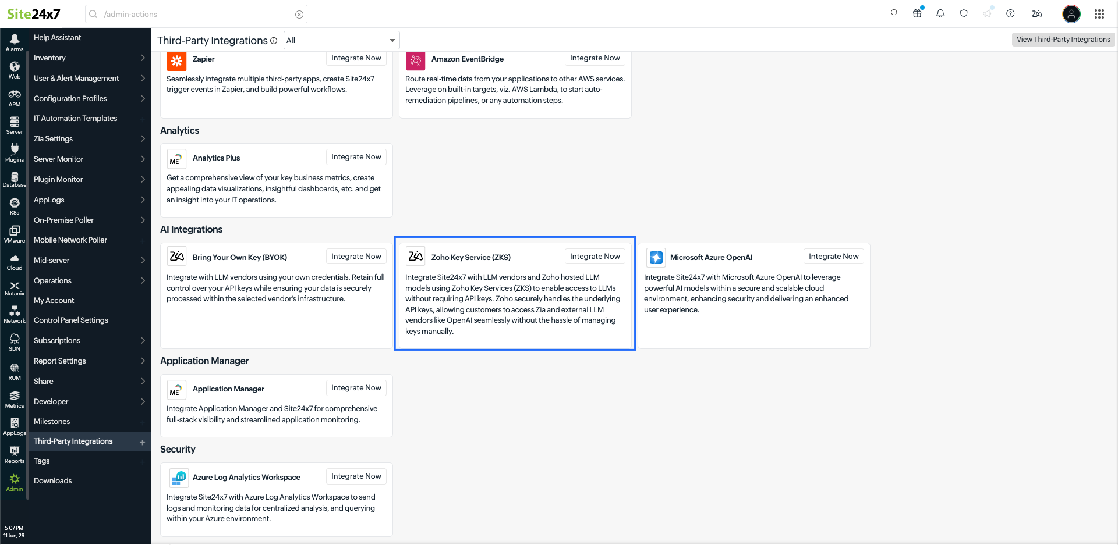Open the Database icon in sidebar
The width and height of the screenshot is (1118, 545).
(15, 180)
